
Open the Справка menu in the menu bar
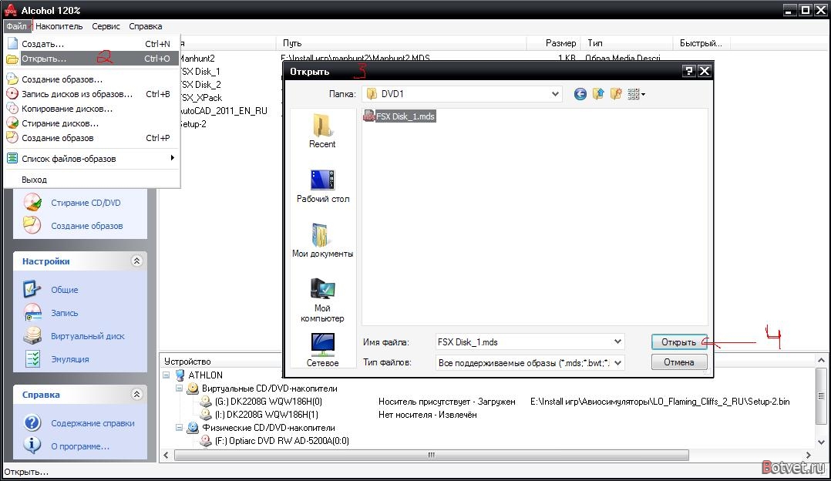[145, 26]
